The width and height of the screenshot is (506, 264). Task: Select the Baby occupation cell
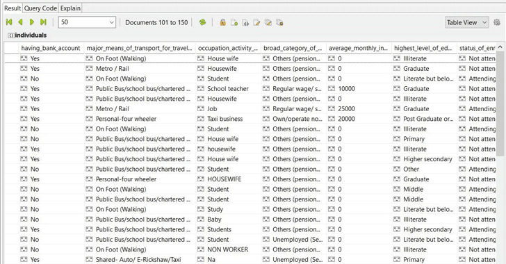[x=229, y=219]
